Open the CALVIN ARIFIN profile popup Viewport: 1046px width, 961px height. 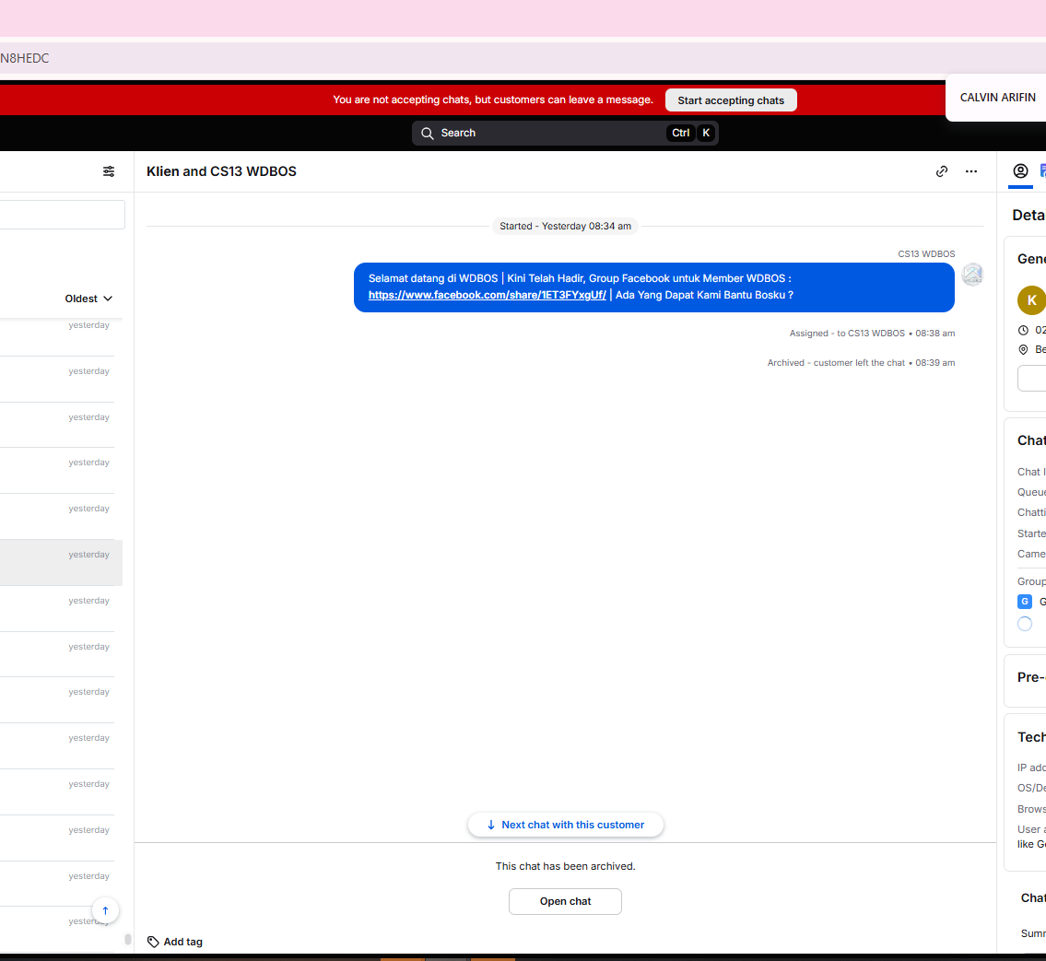click(x=997, y=98)
